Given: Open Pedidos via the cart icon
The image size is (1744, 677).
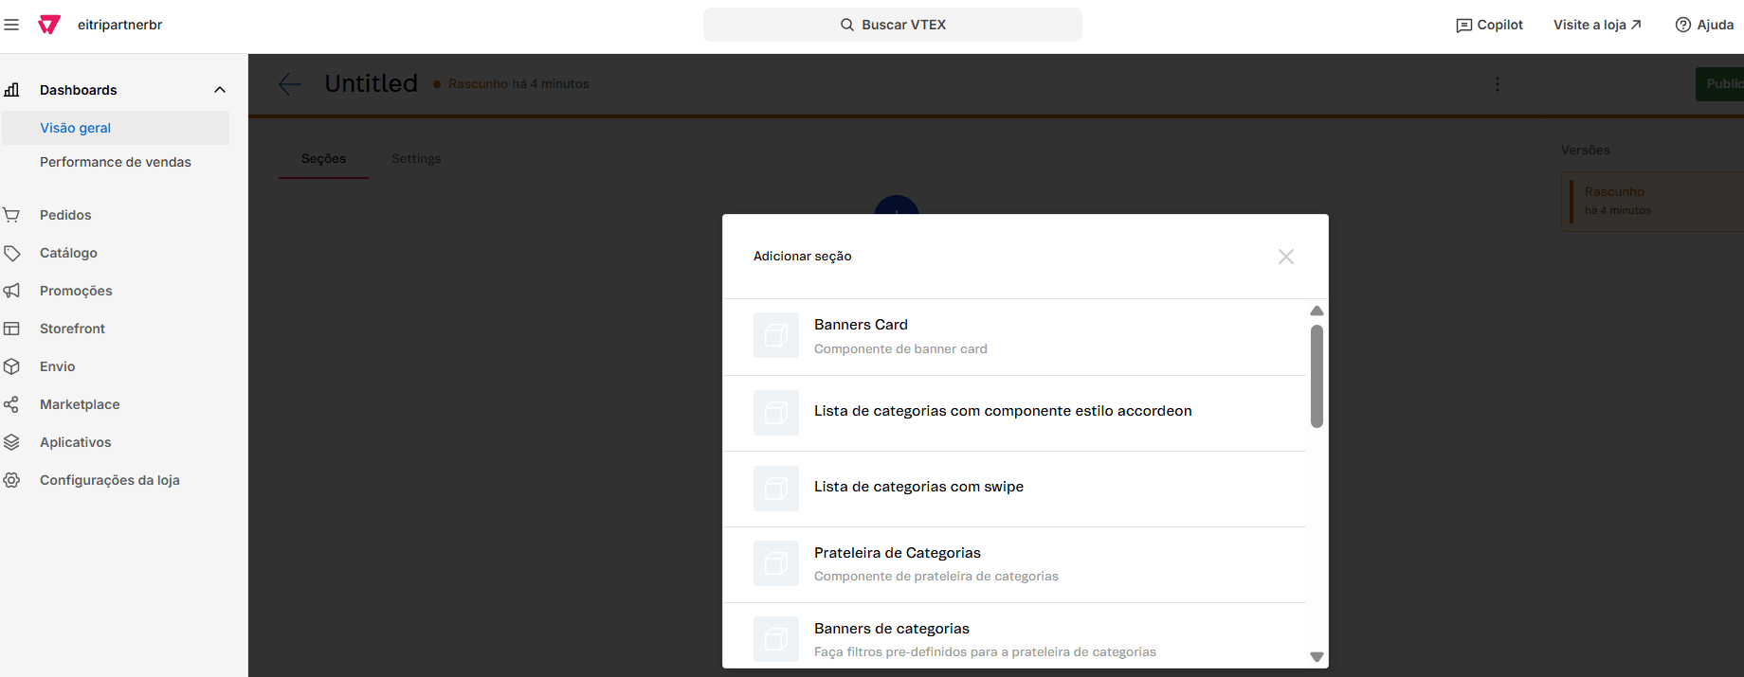Looking at the screenshot, I should coord(11,215).
